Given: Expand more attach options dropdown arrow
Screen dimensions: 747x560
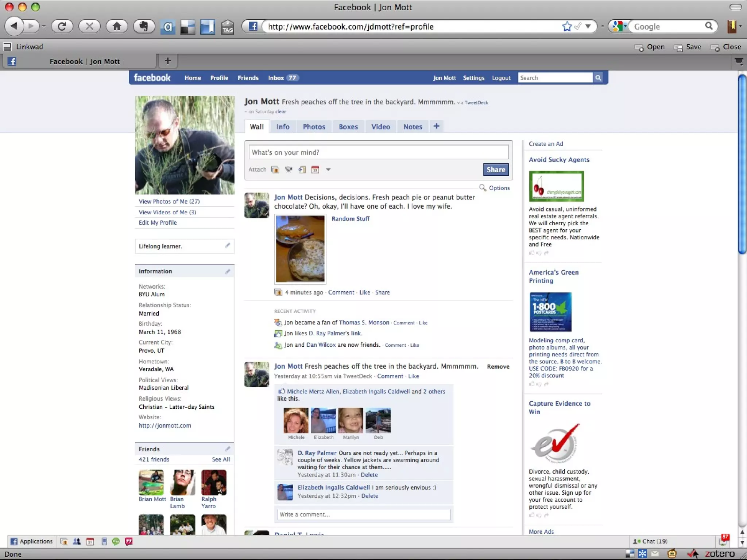Looking at the screenshot, I should [328, 170].
